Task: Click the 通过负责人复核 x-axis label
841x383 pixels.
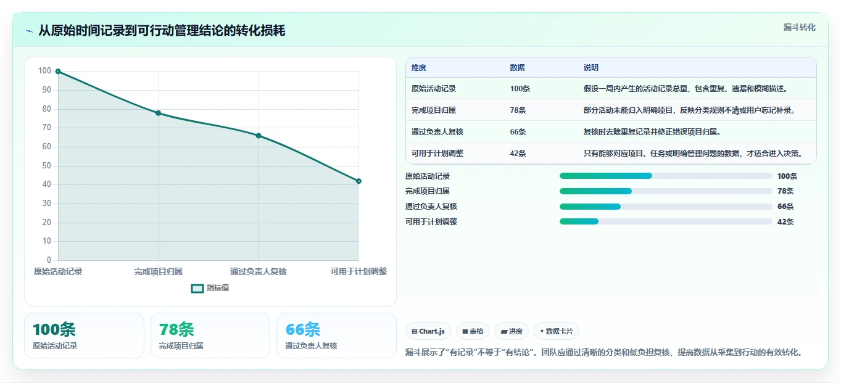Action: (259, 271)
